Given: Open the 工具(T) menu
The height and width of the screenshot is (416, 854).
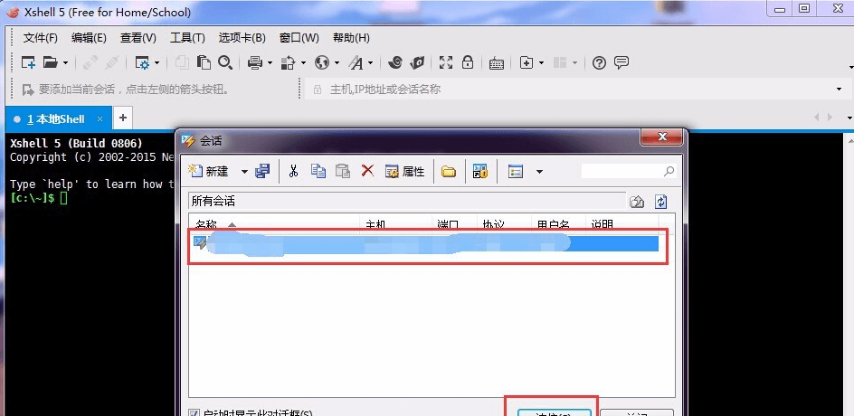Looking at the screenshot, I should click(187, 38).
